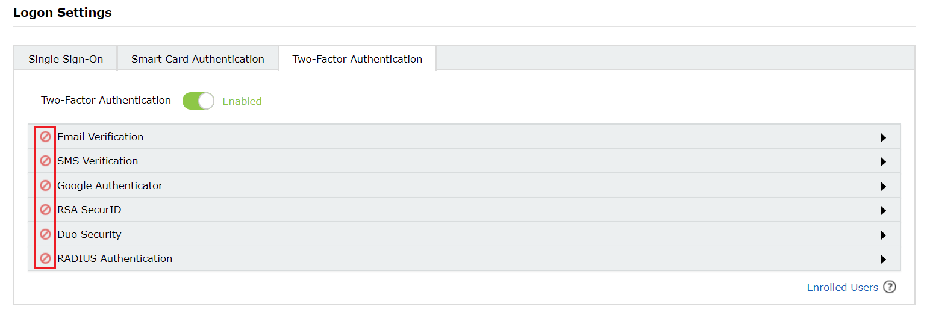The height and width of the screenshot is (321, 927).
Task: Expand RADIUS Authentication section arrow
Action: (883, 260)
